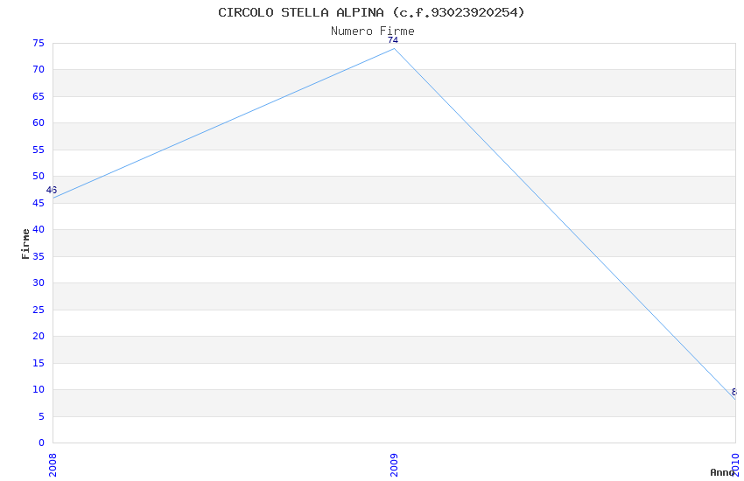Image resolution: width=744 pixels, height=481 pixels.
Task: Click the 2009 x-axis label
Action: [394, 465]
